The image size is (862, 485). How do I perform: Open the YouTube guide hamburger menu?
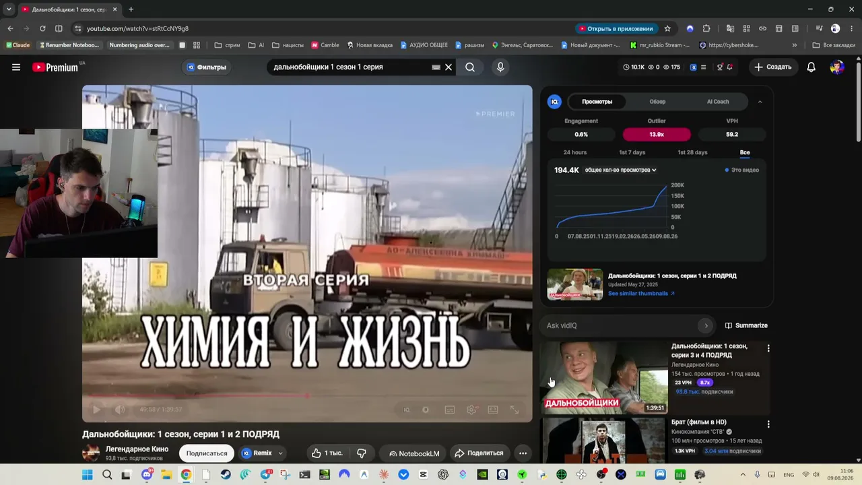click(16, 67)
